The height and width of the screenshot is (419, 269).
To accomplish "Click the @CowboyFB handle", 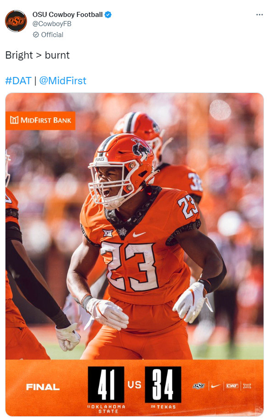I will 52,24.
